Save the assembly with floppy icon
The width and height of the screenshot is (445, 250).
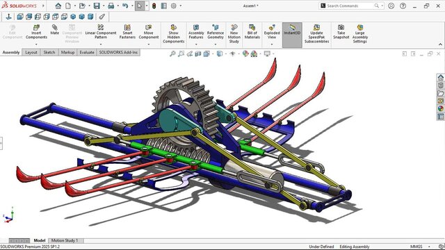(97, 6)
